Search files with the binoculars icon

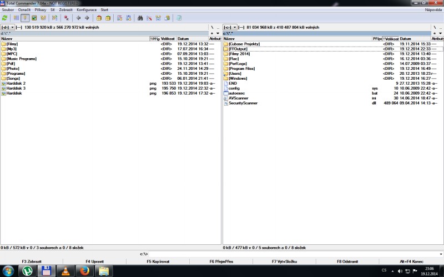pos(140,18)
